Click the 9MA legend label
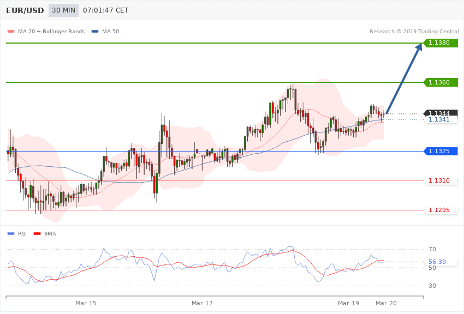Screen dimensions: 464x314 click(x=50, y=234)
